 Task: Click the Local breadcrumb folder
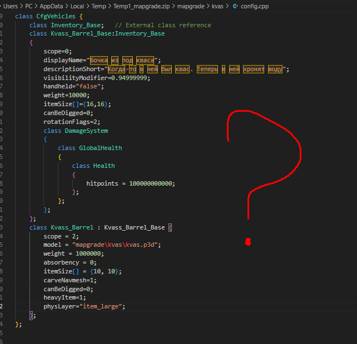[77, 6]
